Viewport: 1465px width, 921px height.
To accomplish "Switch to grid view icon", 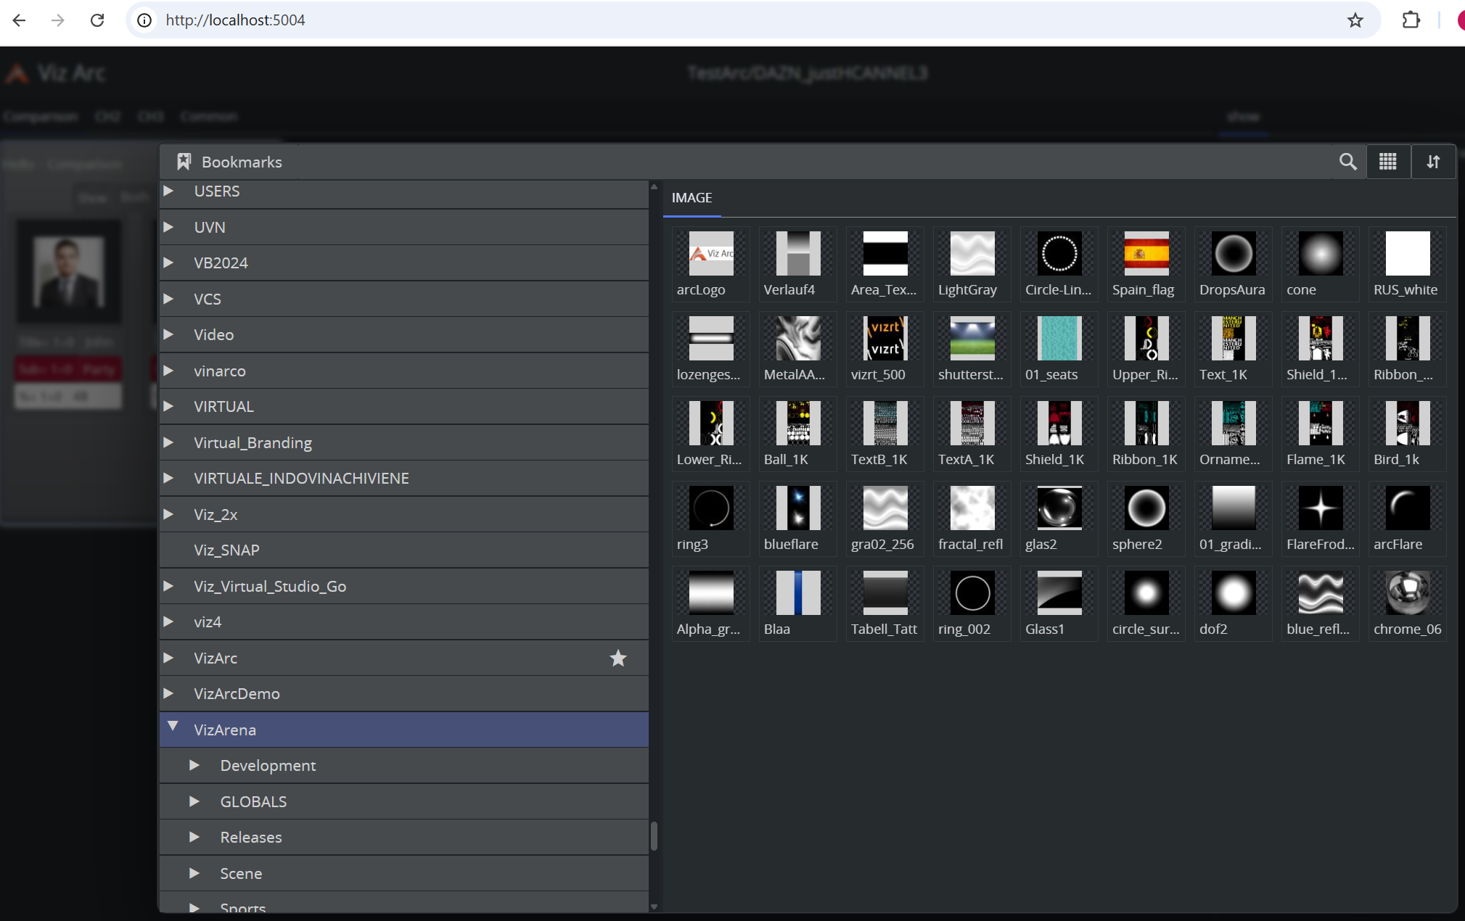I will [1388, 162].
